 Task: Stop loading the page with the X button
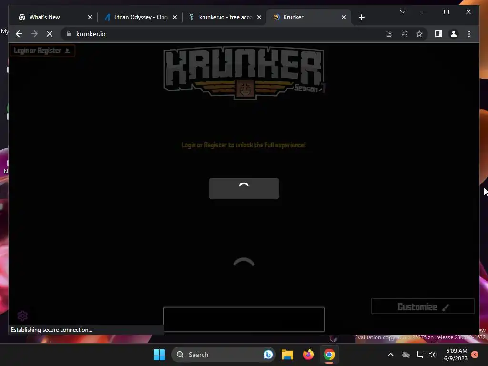pyautogui.click(x=50, y=34)
